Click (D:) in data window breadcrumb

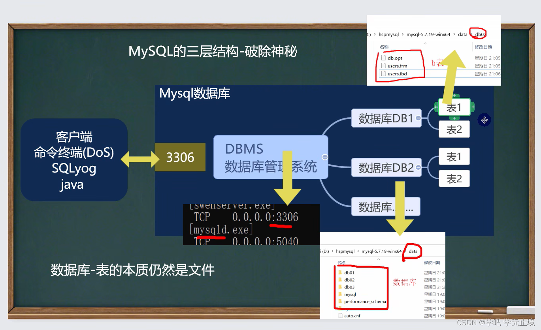326,251
